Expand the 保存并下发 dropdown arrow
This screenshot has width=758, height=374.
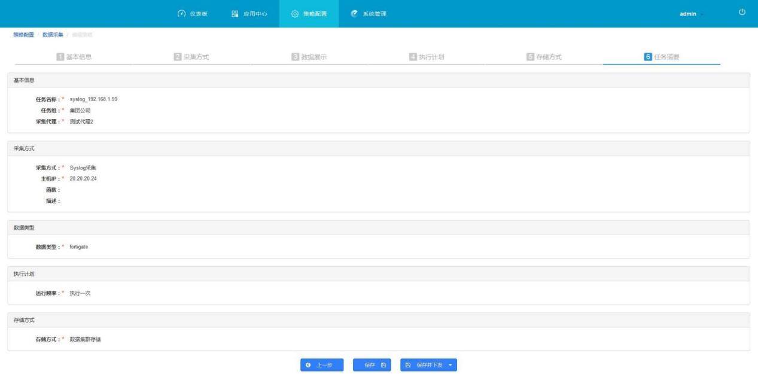tap(449, 365)
